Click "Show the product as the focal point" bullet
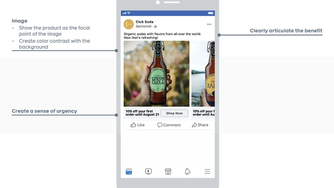The image size is (334, 188). [x=54, y=31]
